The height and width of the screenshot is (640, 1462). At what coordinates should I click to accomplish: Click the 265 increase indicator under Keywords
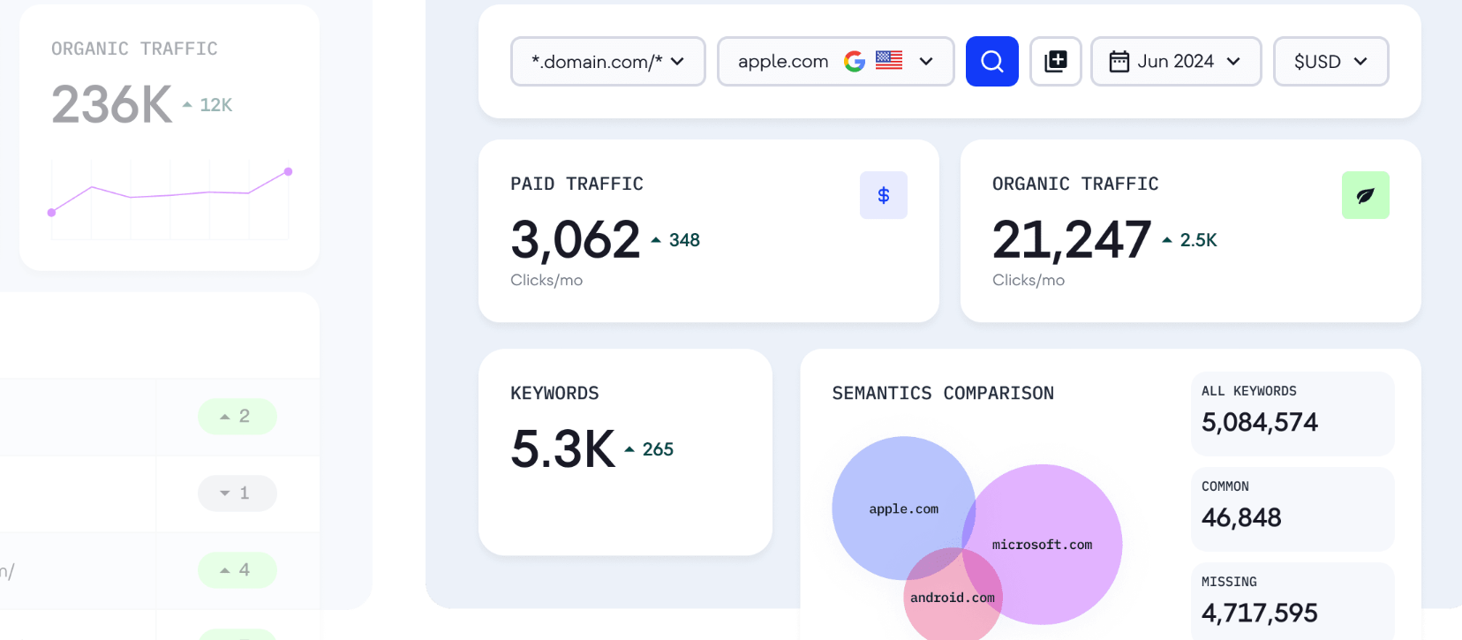(x=649, y=449)
